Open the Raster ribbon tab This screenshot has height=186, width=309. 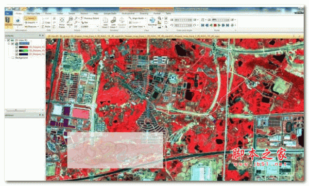[x=48, y=13]
